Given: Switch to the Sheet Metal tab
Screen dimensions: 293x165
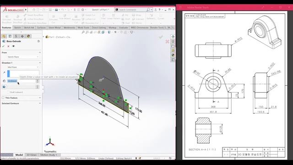Looking at the screenshot, I should pyautogui.click(x=54, y=27).
